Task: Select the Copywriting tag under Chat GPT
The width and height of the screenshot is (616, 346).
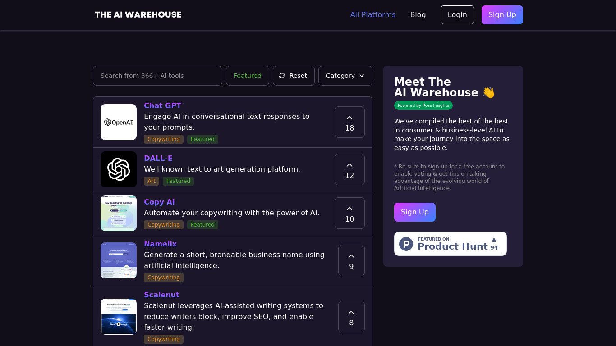Action: [164, 139]
